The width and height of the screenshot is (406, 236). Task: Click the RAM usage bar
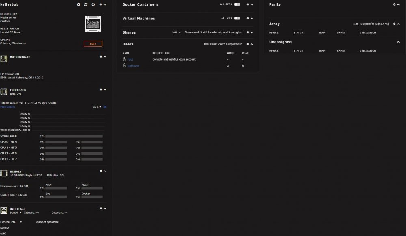56,188
